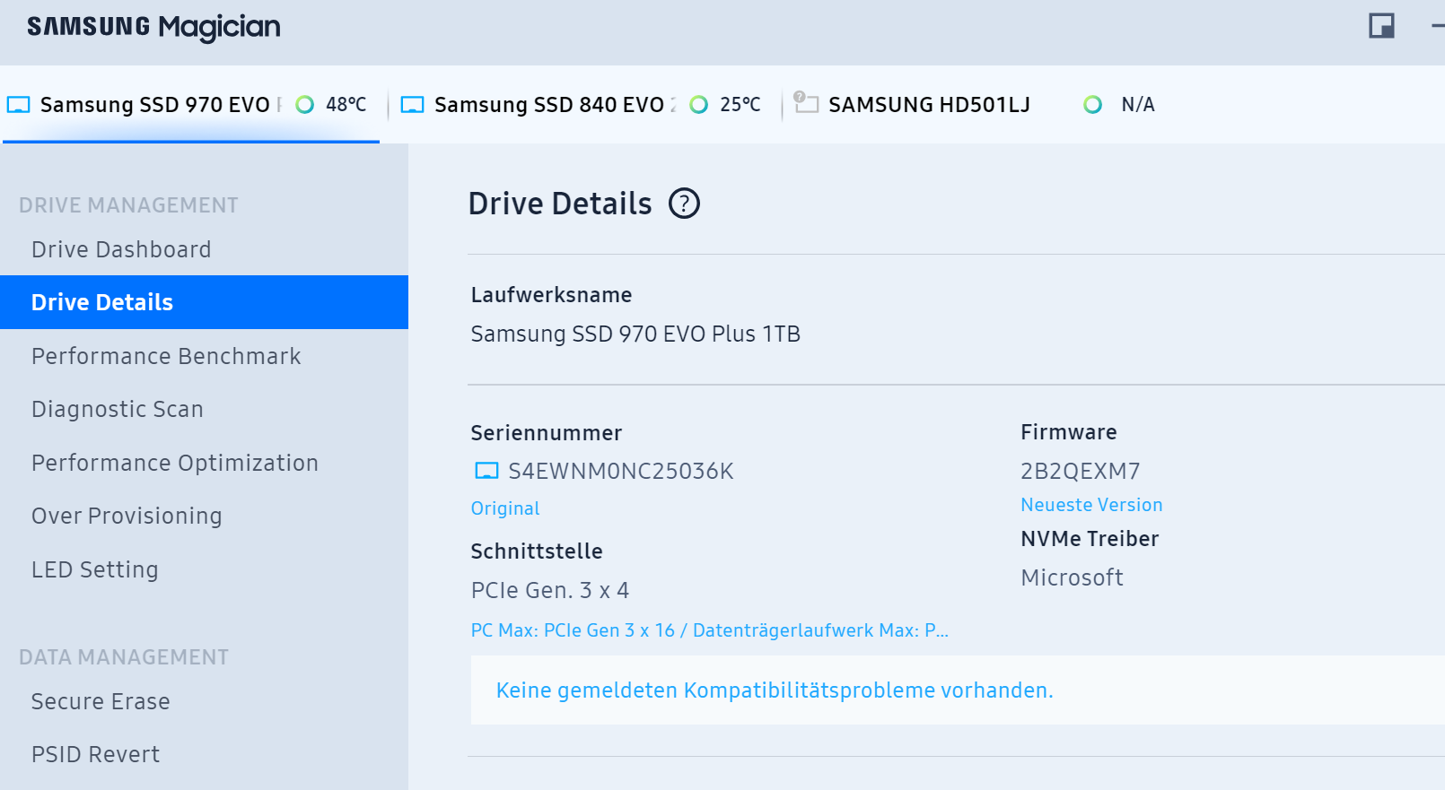
Task: Click the DATA MANAGEMENT section header
Action: point(124,657)
